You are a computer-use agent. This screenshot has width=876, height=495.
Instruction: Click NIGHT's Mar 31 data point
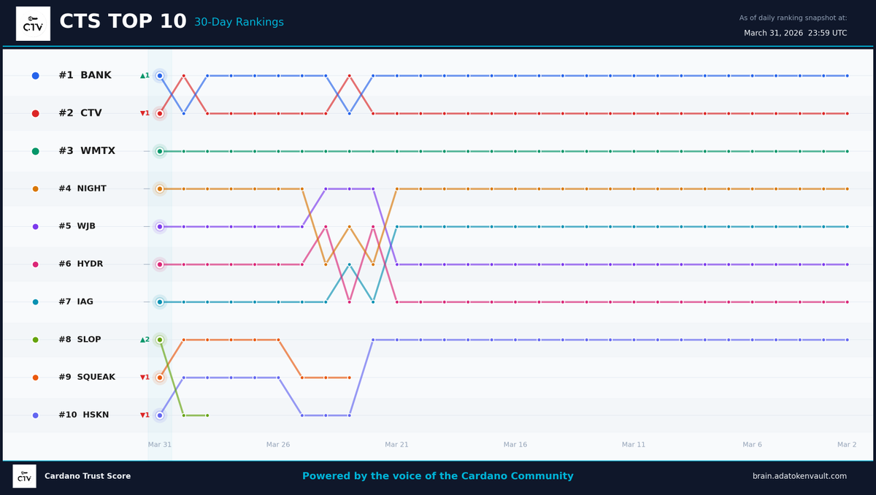pyautogui.click(x=160, y=189)
